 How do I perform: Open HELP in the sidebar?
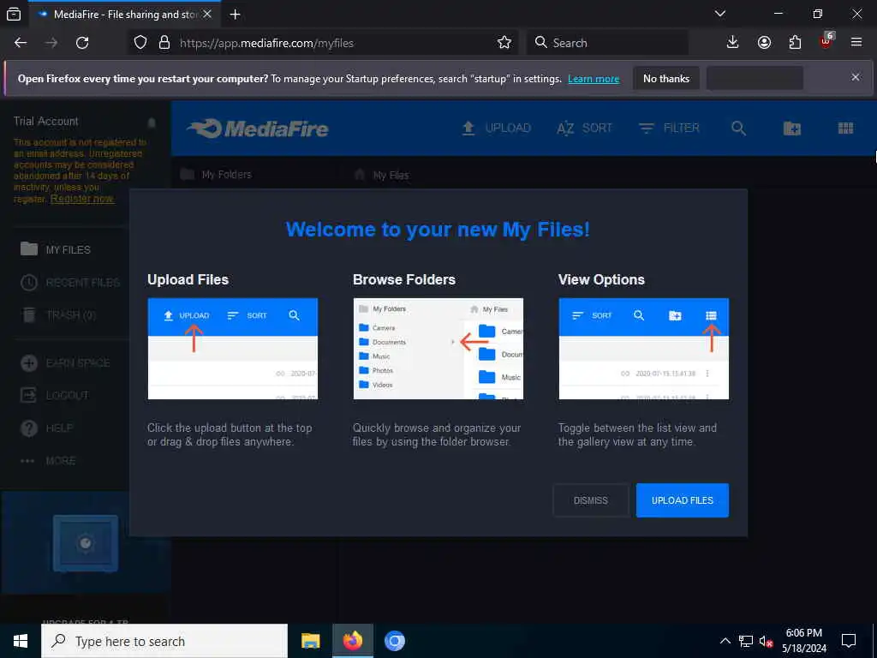point(46,428)
